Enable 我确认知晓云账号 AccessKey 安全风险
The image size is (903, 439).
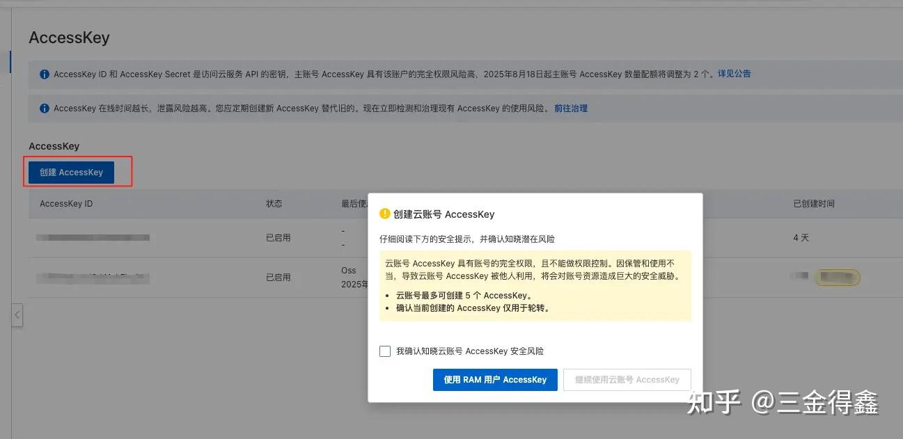point(385,351)
